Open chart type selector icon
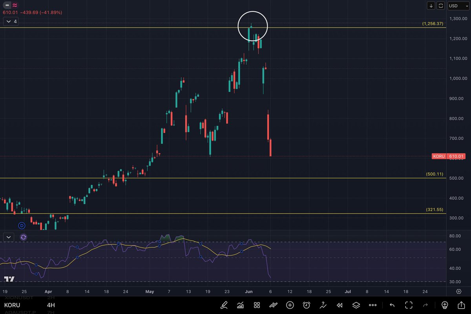Screen dimensions: 471x314 coord(241,305)
